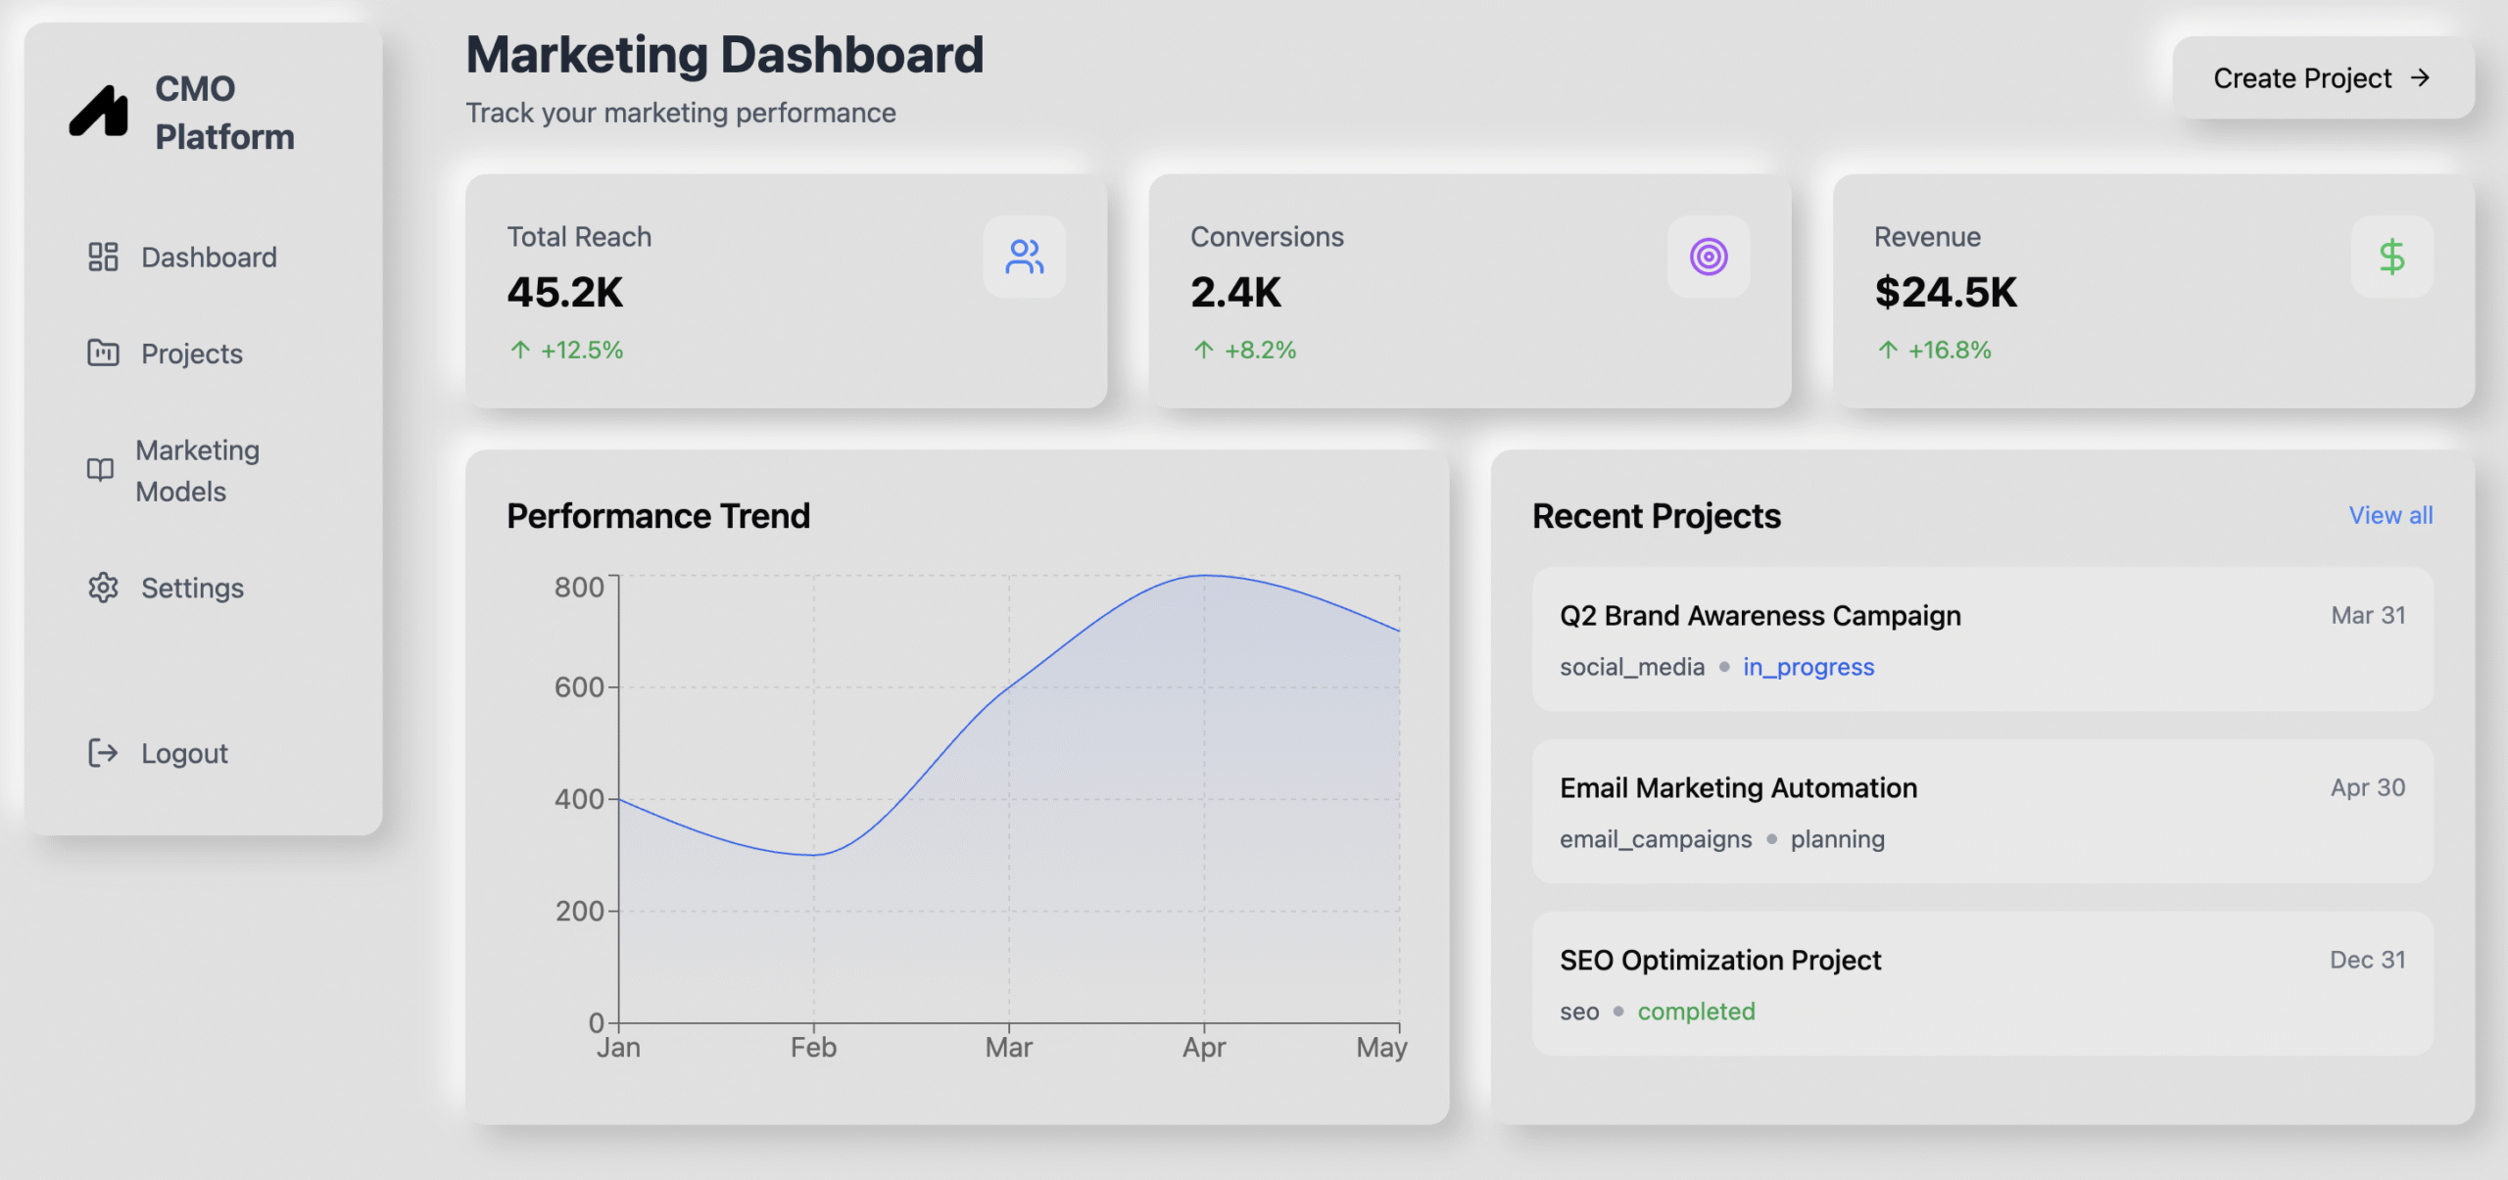Image resolution: width=2508 pixels, height=1180 pixels.
Task: Open the Settings menu entry
Action: tap(192, 589)
